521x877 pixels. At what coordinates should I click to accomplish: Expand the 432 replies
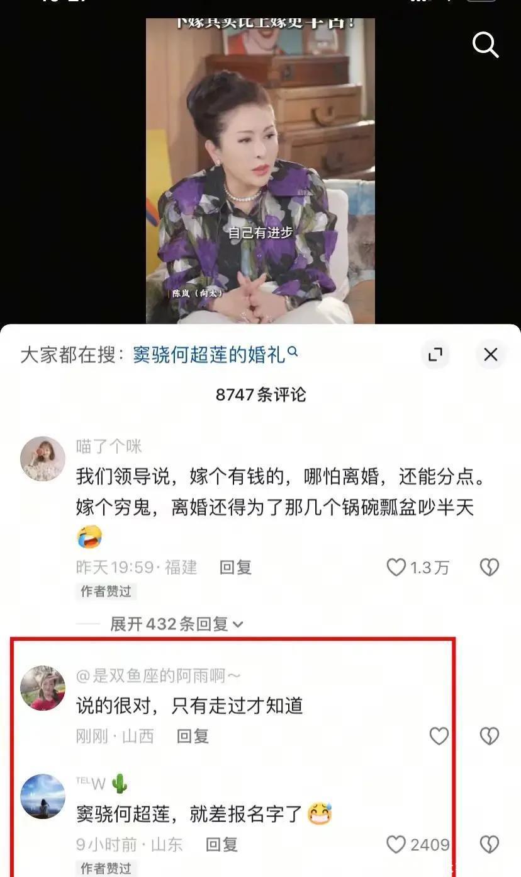(177, 624)
